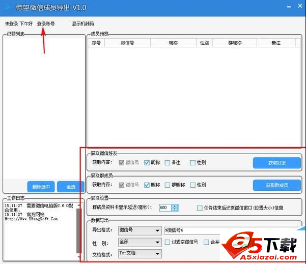
Task: Enable 性别 checkbox under 获取群成员
Action: tap(192, 185)
